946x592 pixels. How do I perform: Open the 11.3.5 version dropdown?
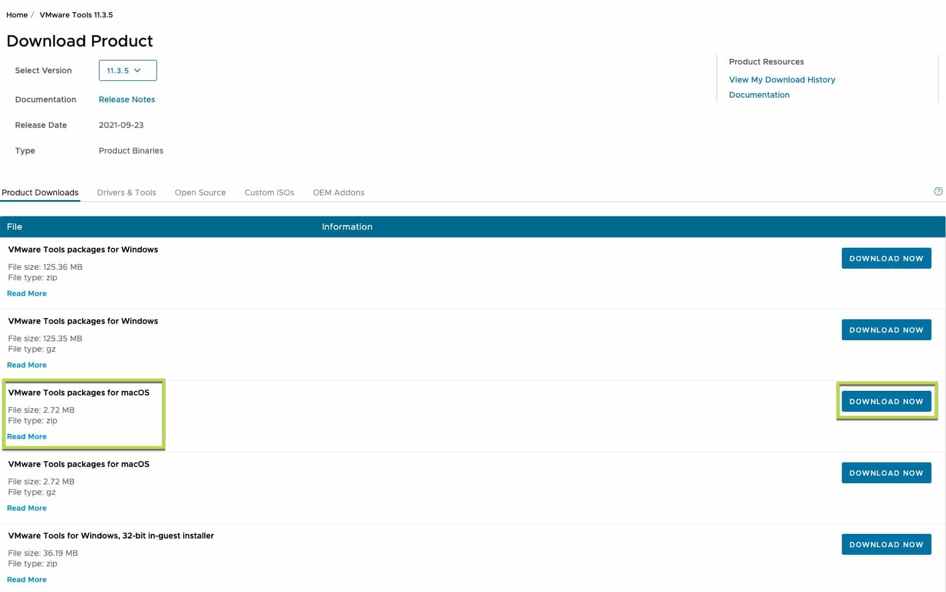127,70
